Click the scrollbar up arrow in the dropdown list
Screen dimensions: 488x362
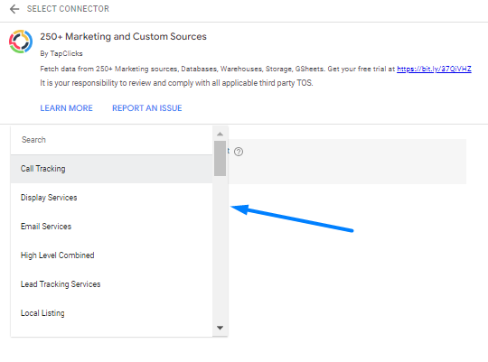[220, 134]
